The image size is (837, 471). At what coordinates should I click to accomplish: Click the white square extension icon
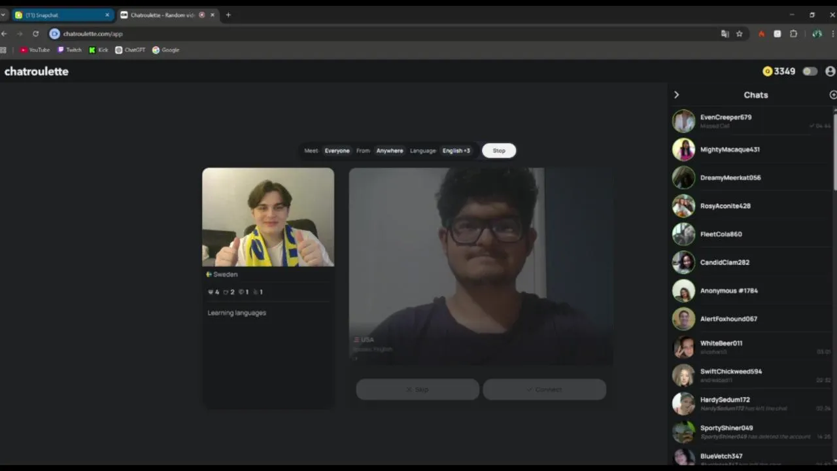(777, 33)
